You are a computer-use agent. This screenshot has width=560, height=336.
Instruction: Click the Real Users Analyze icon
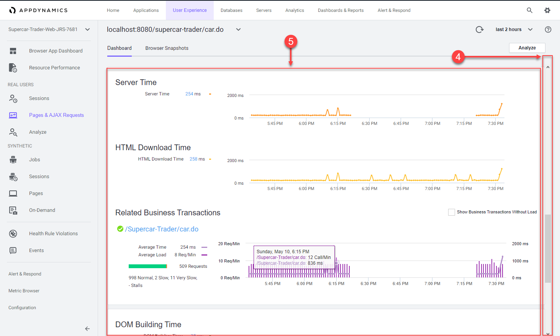pos(13,132)
